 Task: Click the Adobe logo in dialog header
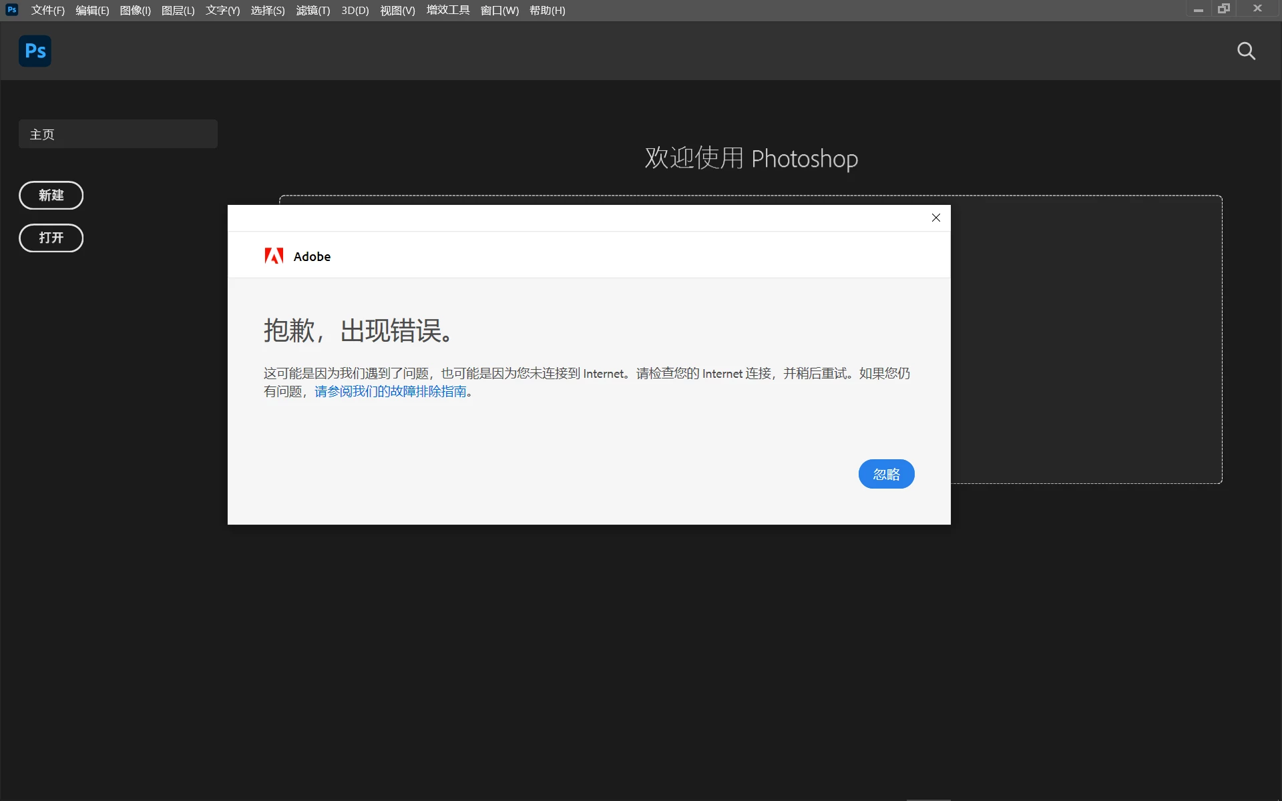point(274,256)
